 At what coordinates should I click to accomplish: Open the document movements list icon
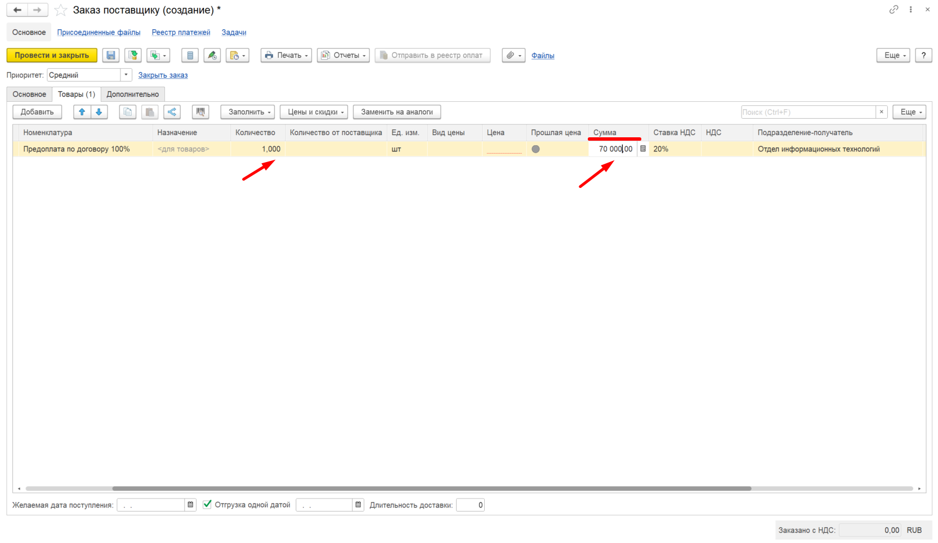click(190, 55)
